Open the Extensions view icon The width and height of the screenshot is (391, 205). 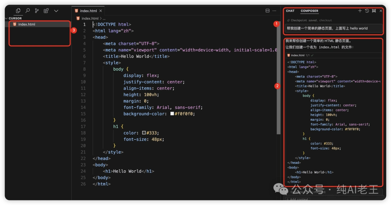46,11
